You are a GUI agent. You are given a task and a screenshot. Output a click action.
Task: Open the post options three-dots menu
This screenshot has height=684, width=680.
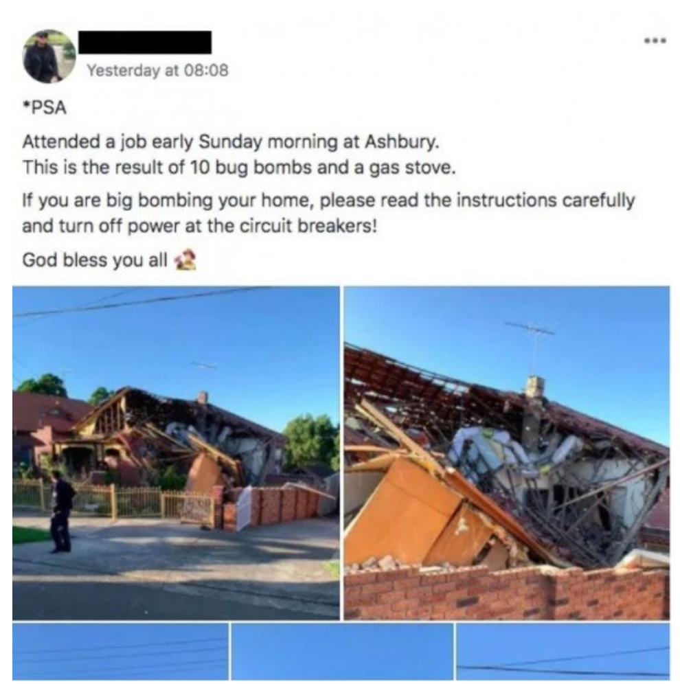click(655, 41)
